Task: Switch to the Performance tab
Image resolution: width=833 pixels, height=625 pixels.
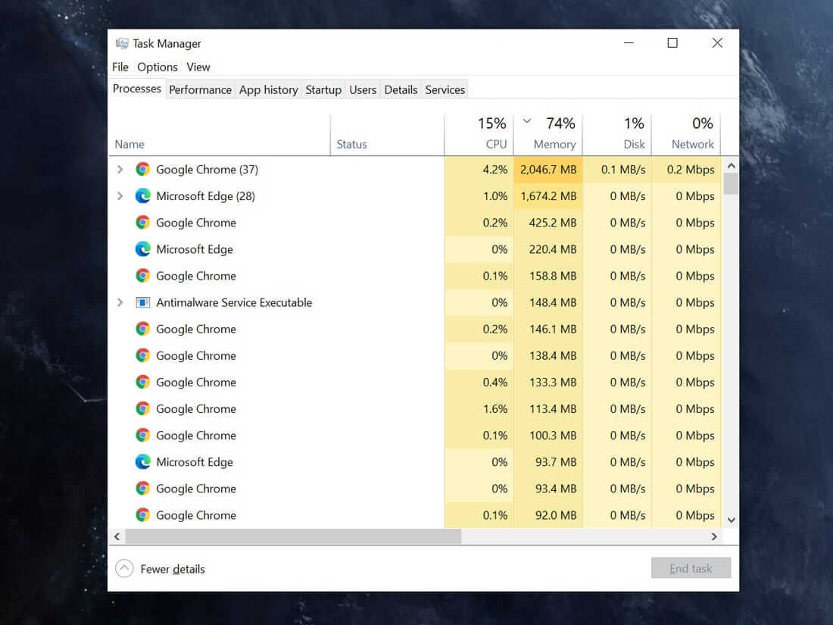Action: pos(200,89)
